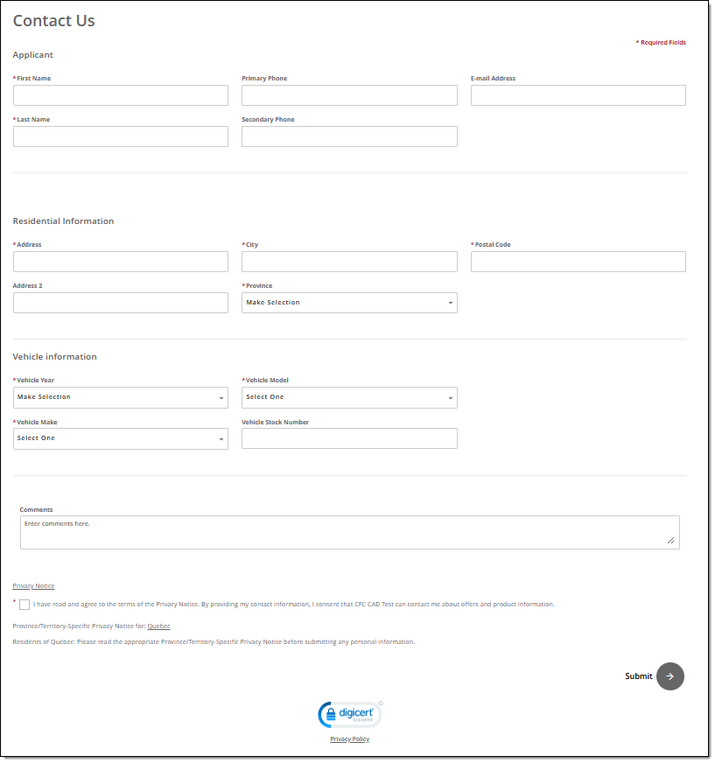This screenshot has width=715, height=763.
Task: Open the Privacy Policy link at bottom
Action: (x=349, y=739)
